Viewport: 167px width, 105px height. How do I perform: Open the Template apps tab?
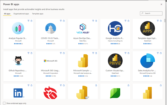click(38, 14)
